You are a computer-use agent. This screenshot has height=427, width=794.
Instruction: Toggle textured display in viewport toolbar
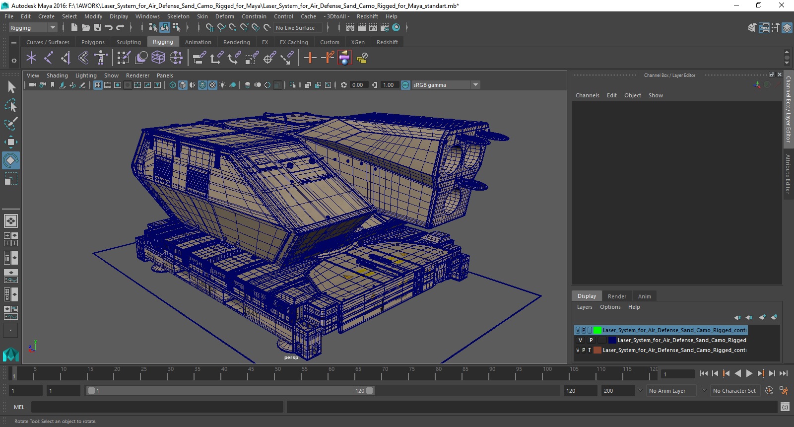tap(212, 85)
